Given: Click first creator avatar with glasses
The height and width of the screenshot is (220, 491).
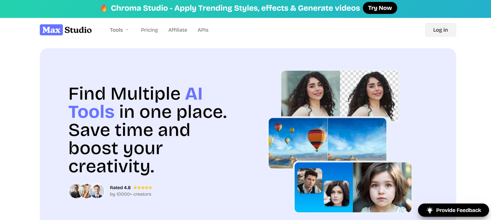Looking at the screenshot, I should pyautogui.click(x=75, y=191).
